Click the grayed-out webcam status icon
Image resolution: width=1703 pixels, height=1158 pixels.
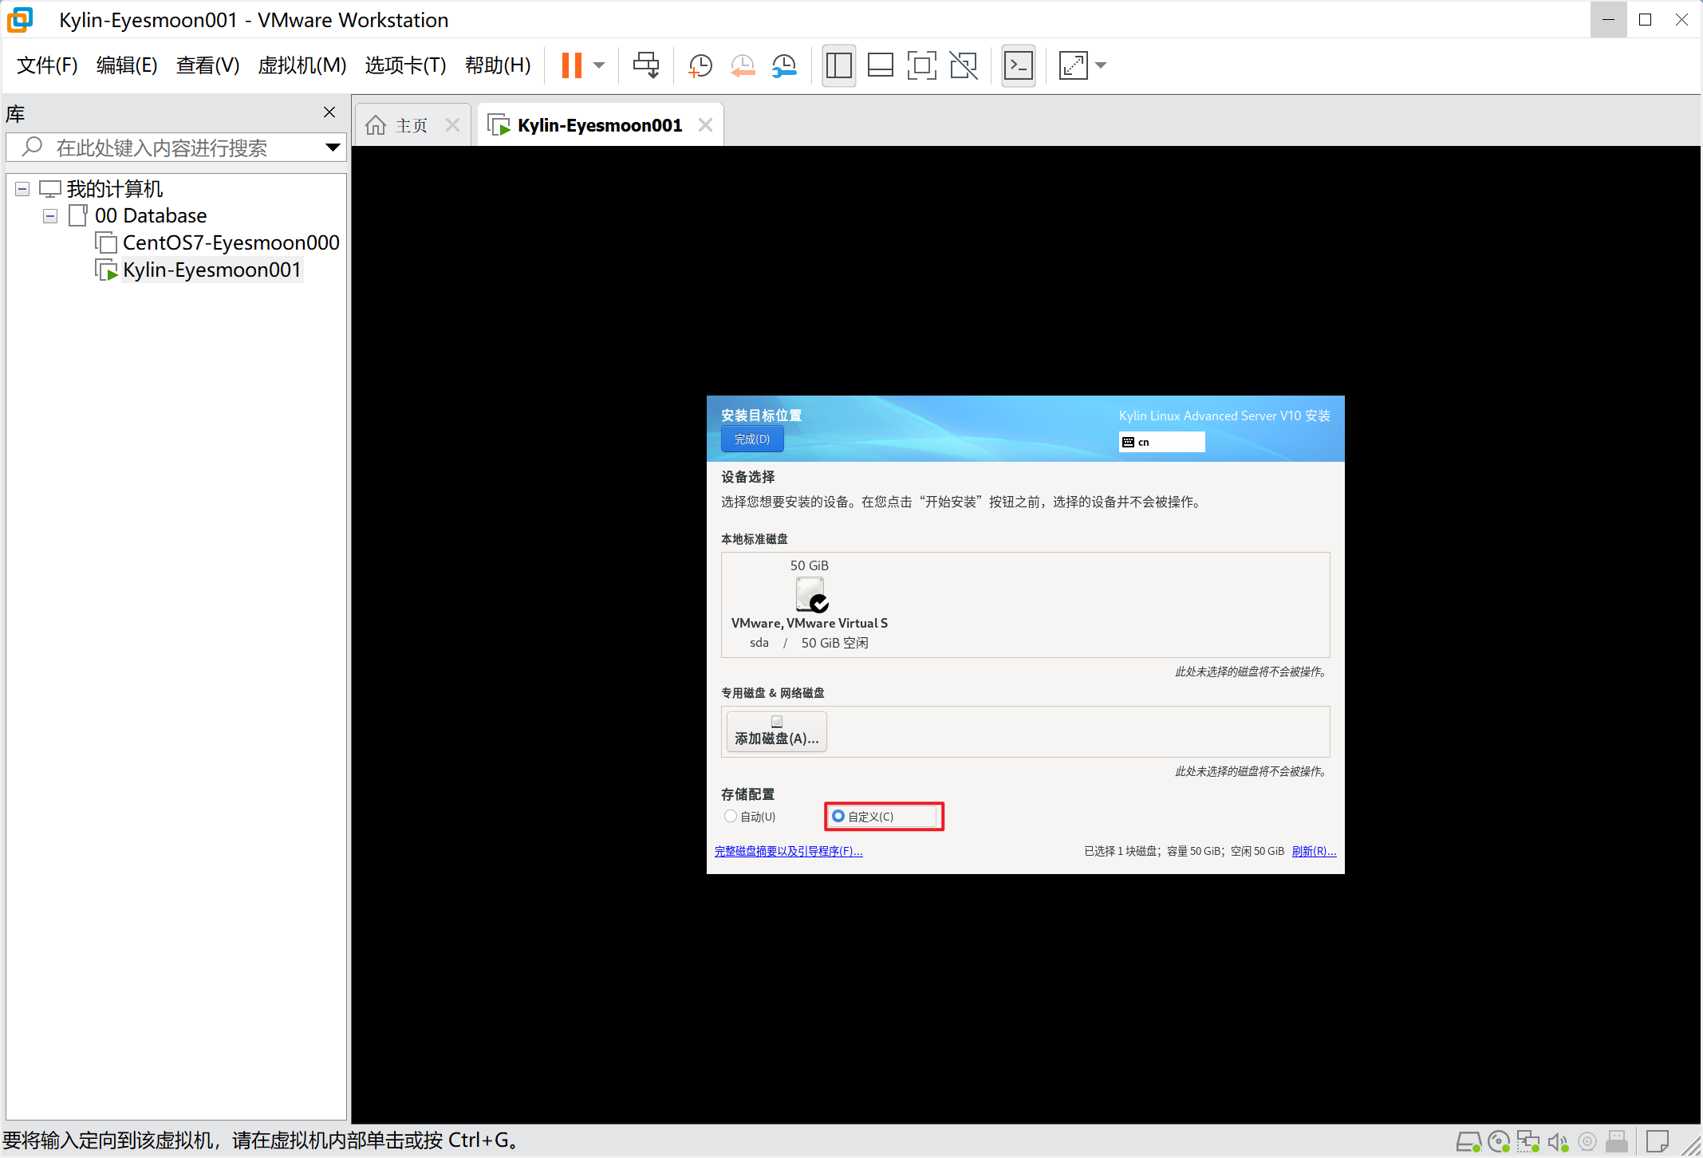pos(1587,1141)
